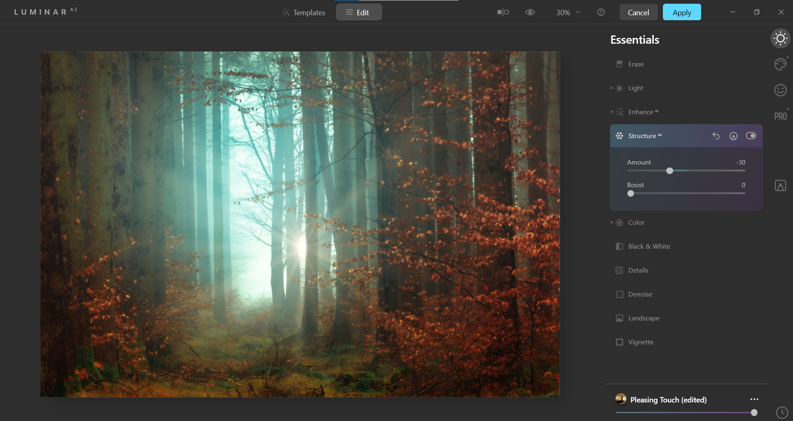Expand the Color tool panel
This screenshot has height=421, width=793.
[636, 223]
